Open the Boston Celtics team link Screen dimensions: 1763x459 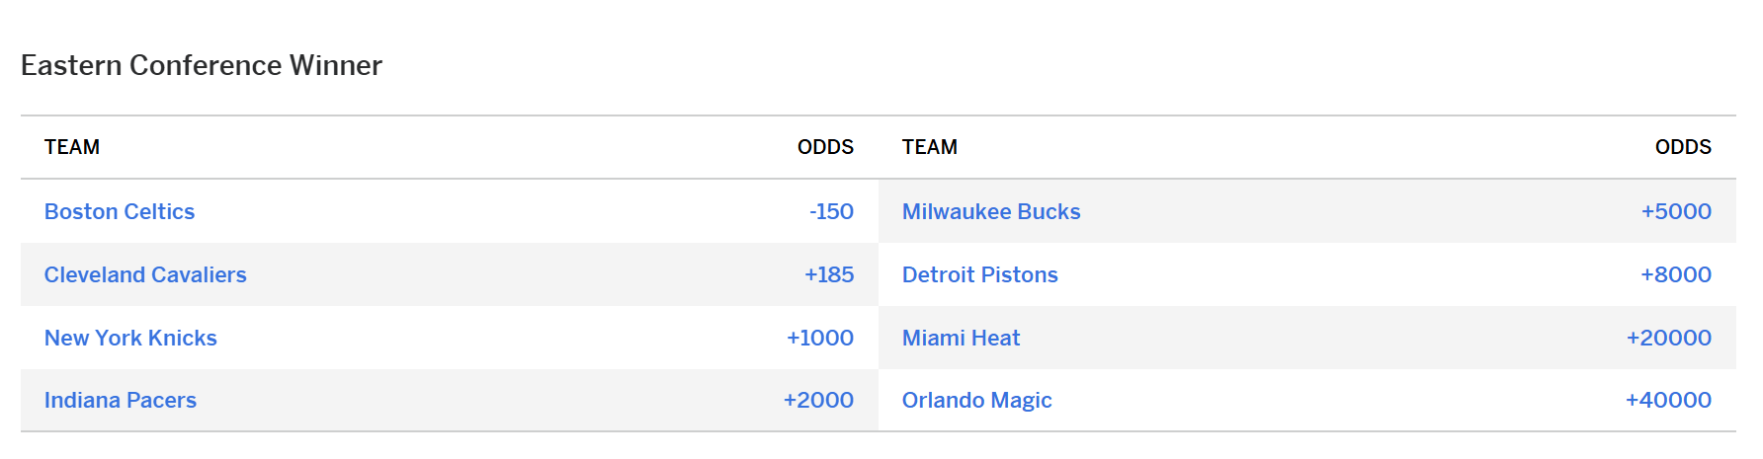pyautogui.click(x=120, y=211)
